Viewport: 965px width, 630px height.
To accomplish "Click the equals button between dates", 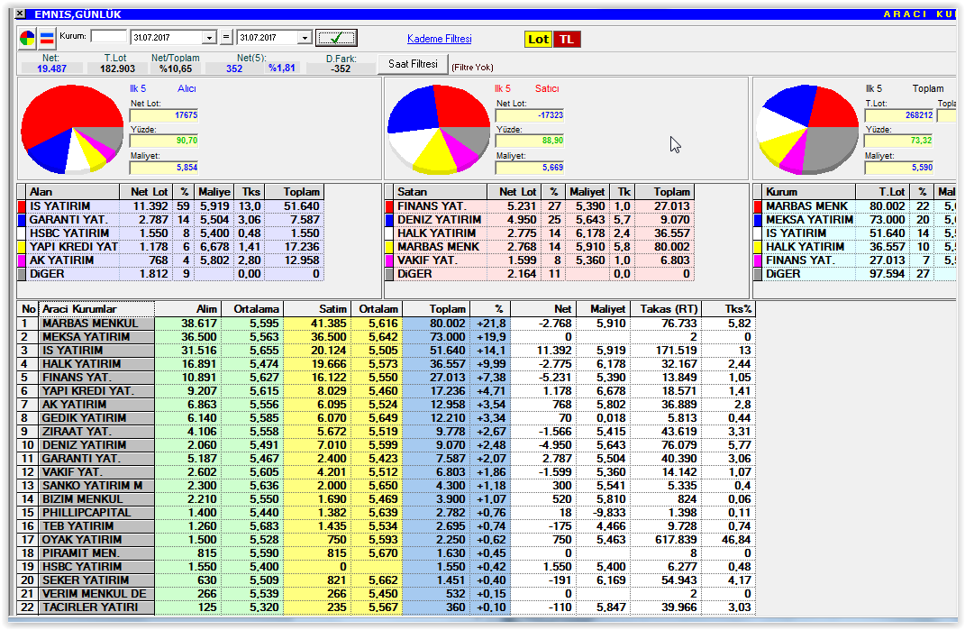I will tap(226, 38).
